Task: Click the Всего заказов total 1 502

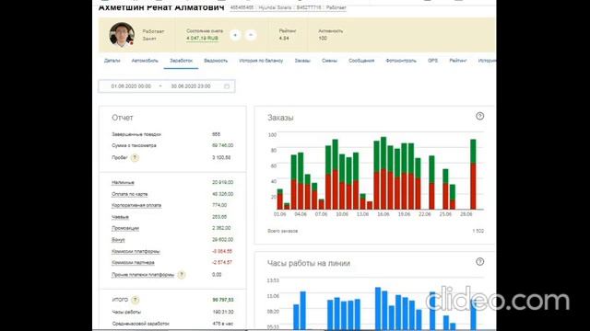Action: (478, 231)
